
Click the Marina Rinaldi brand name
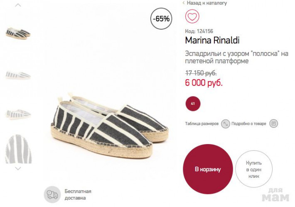212,41
